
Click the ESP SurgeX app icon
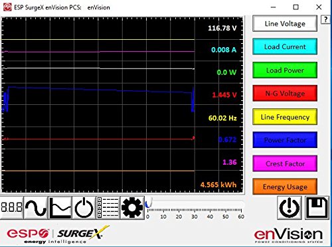7,7
